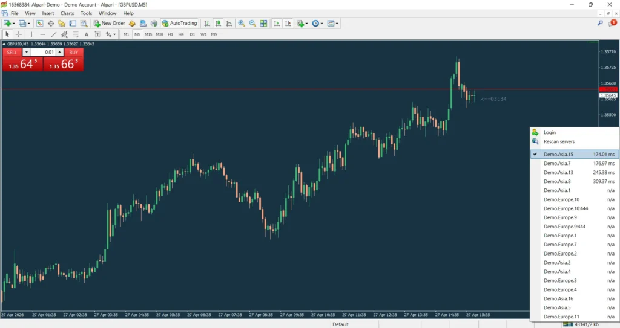Open the Charts menu

(67, 13)
